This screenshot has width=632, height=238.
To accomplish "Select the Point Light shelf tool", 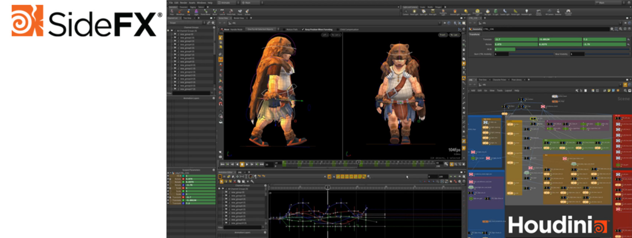I will (x=414, y=12).
